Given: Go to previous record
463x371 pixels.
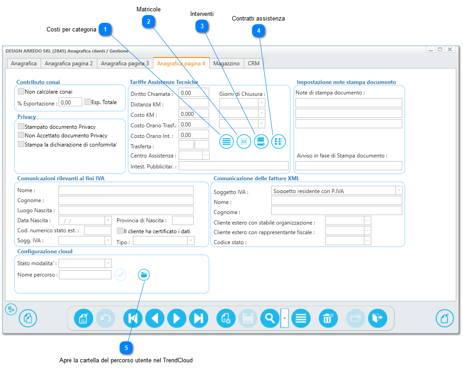Looking at the screenshot, I should (155, 319).
